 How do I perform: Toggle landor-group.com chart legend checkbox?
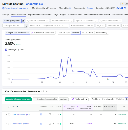pyautogui.click(x=6, y=50)
